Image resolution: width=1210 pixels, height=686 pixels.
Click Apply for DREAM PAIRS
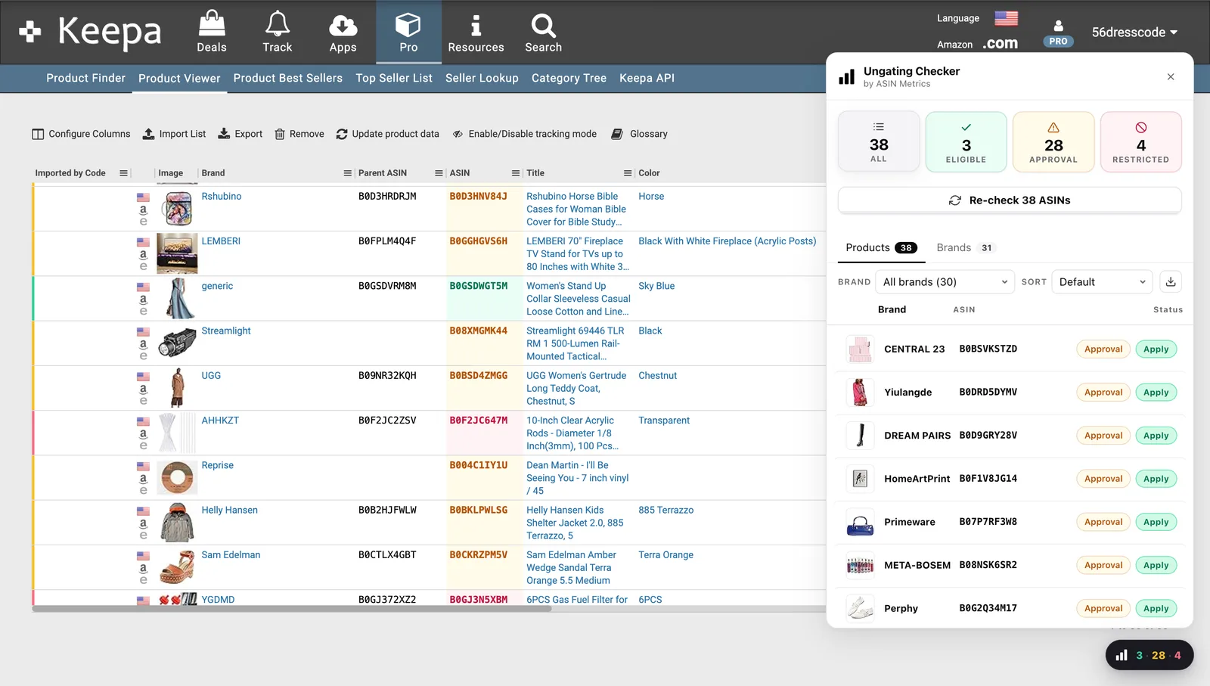tap(1156, 436)
